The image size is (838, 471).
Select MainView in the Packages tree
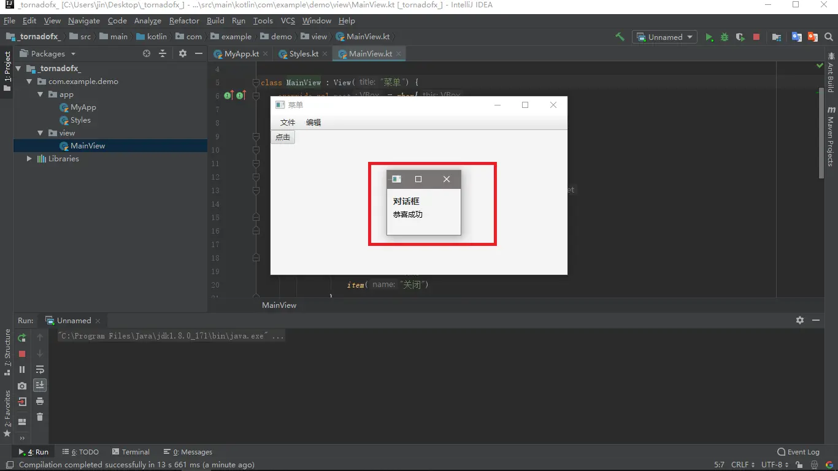(x=87, y=146)
